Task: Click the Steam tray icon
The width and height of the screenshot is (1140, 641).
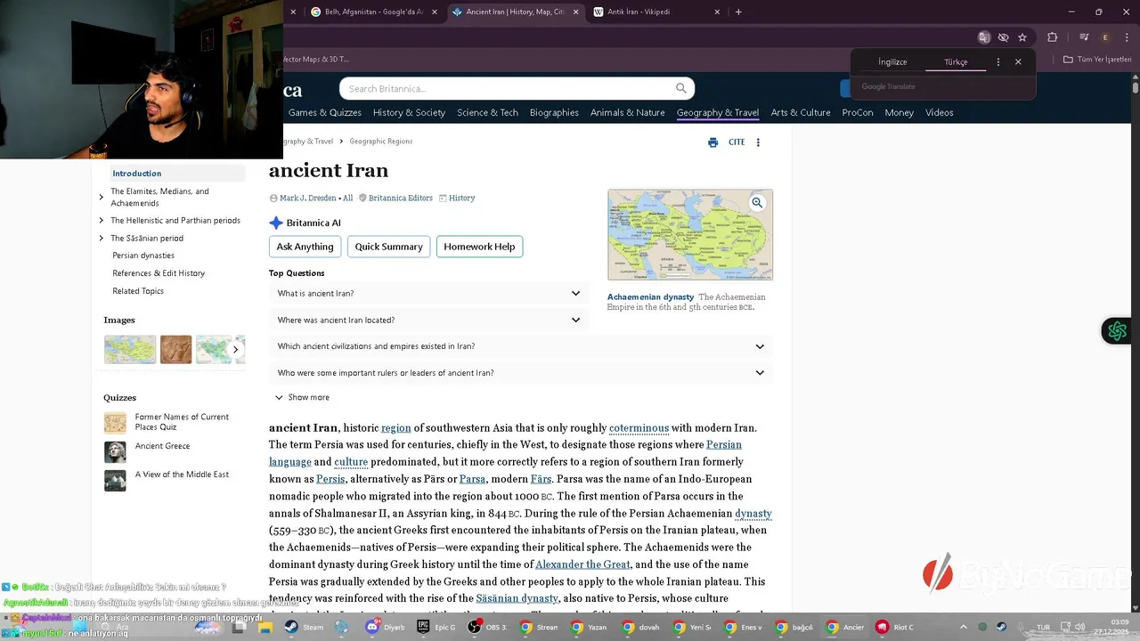Action: click(x=1002, y=627)
